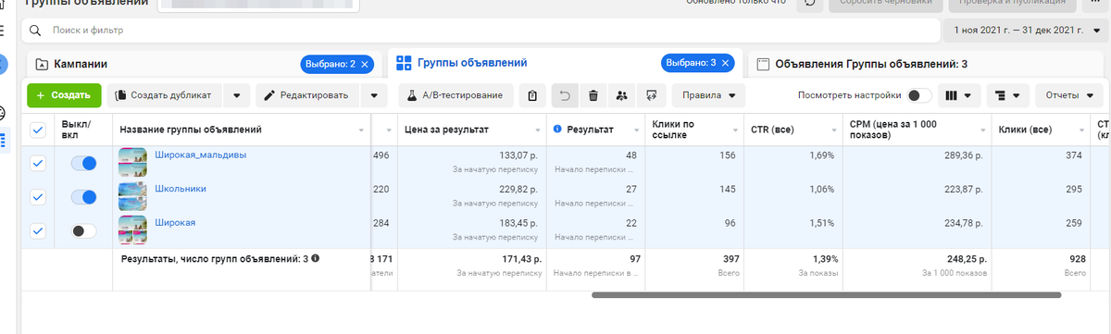
Task: Turn off the Широкая_мальдивы ad set switch
Action: 83,163
